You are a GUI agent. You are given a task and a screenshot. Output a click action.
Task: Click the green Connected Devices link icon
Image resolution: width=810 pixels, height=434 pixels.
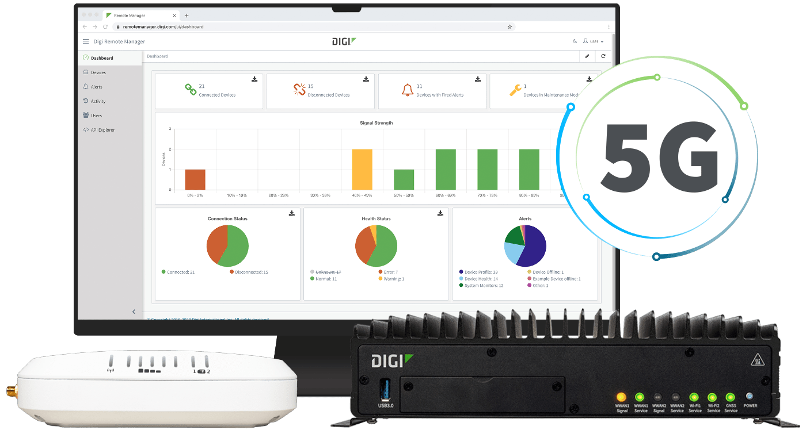tap(190, 90)
